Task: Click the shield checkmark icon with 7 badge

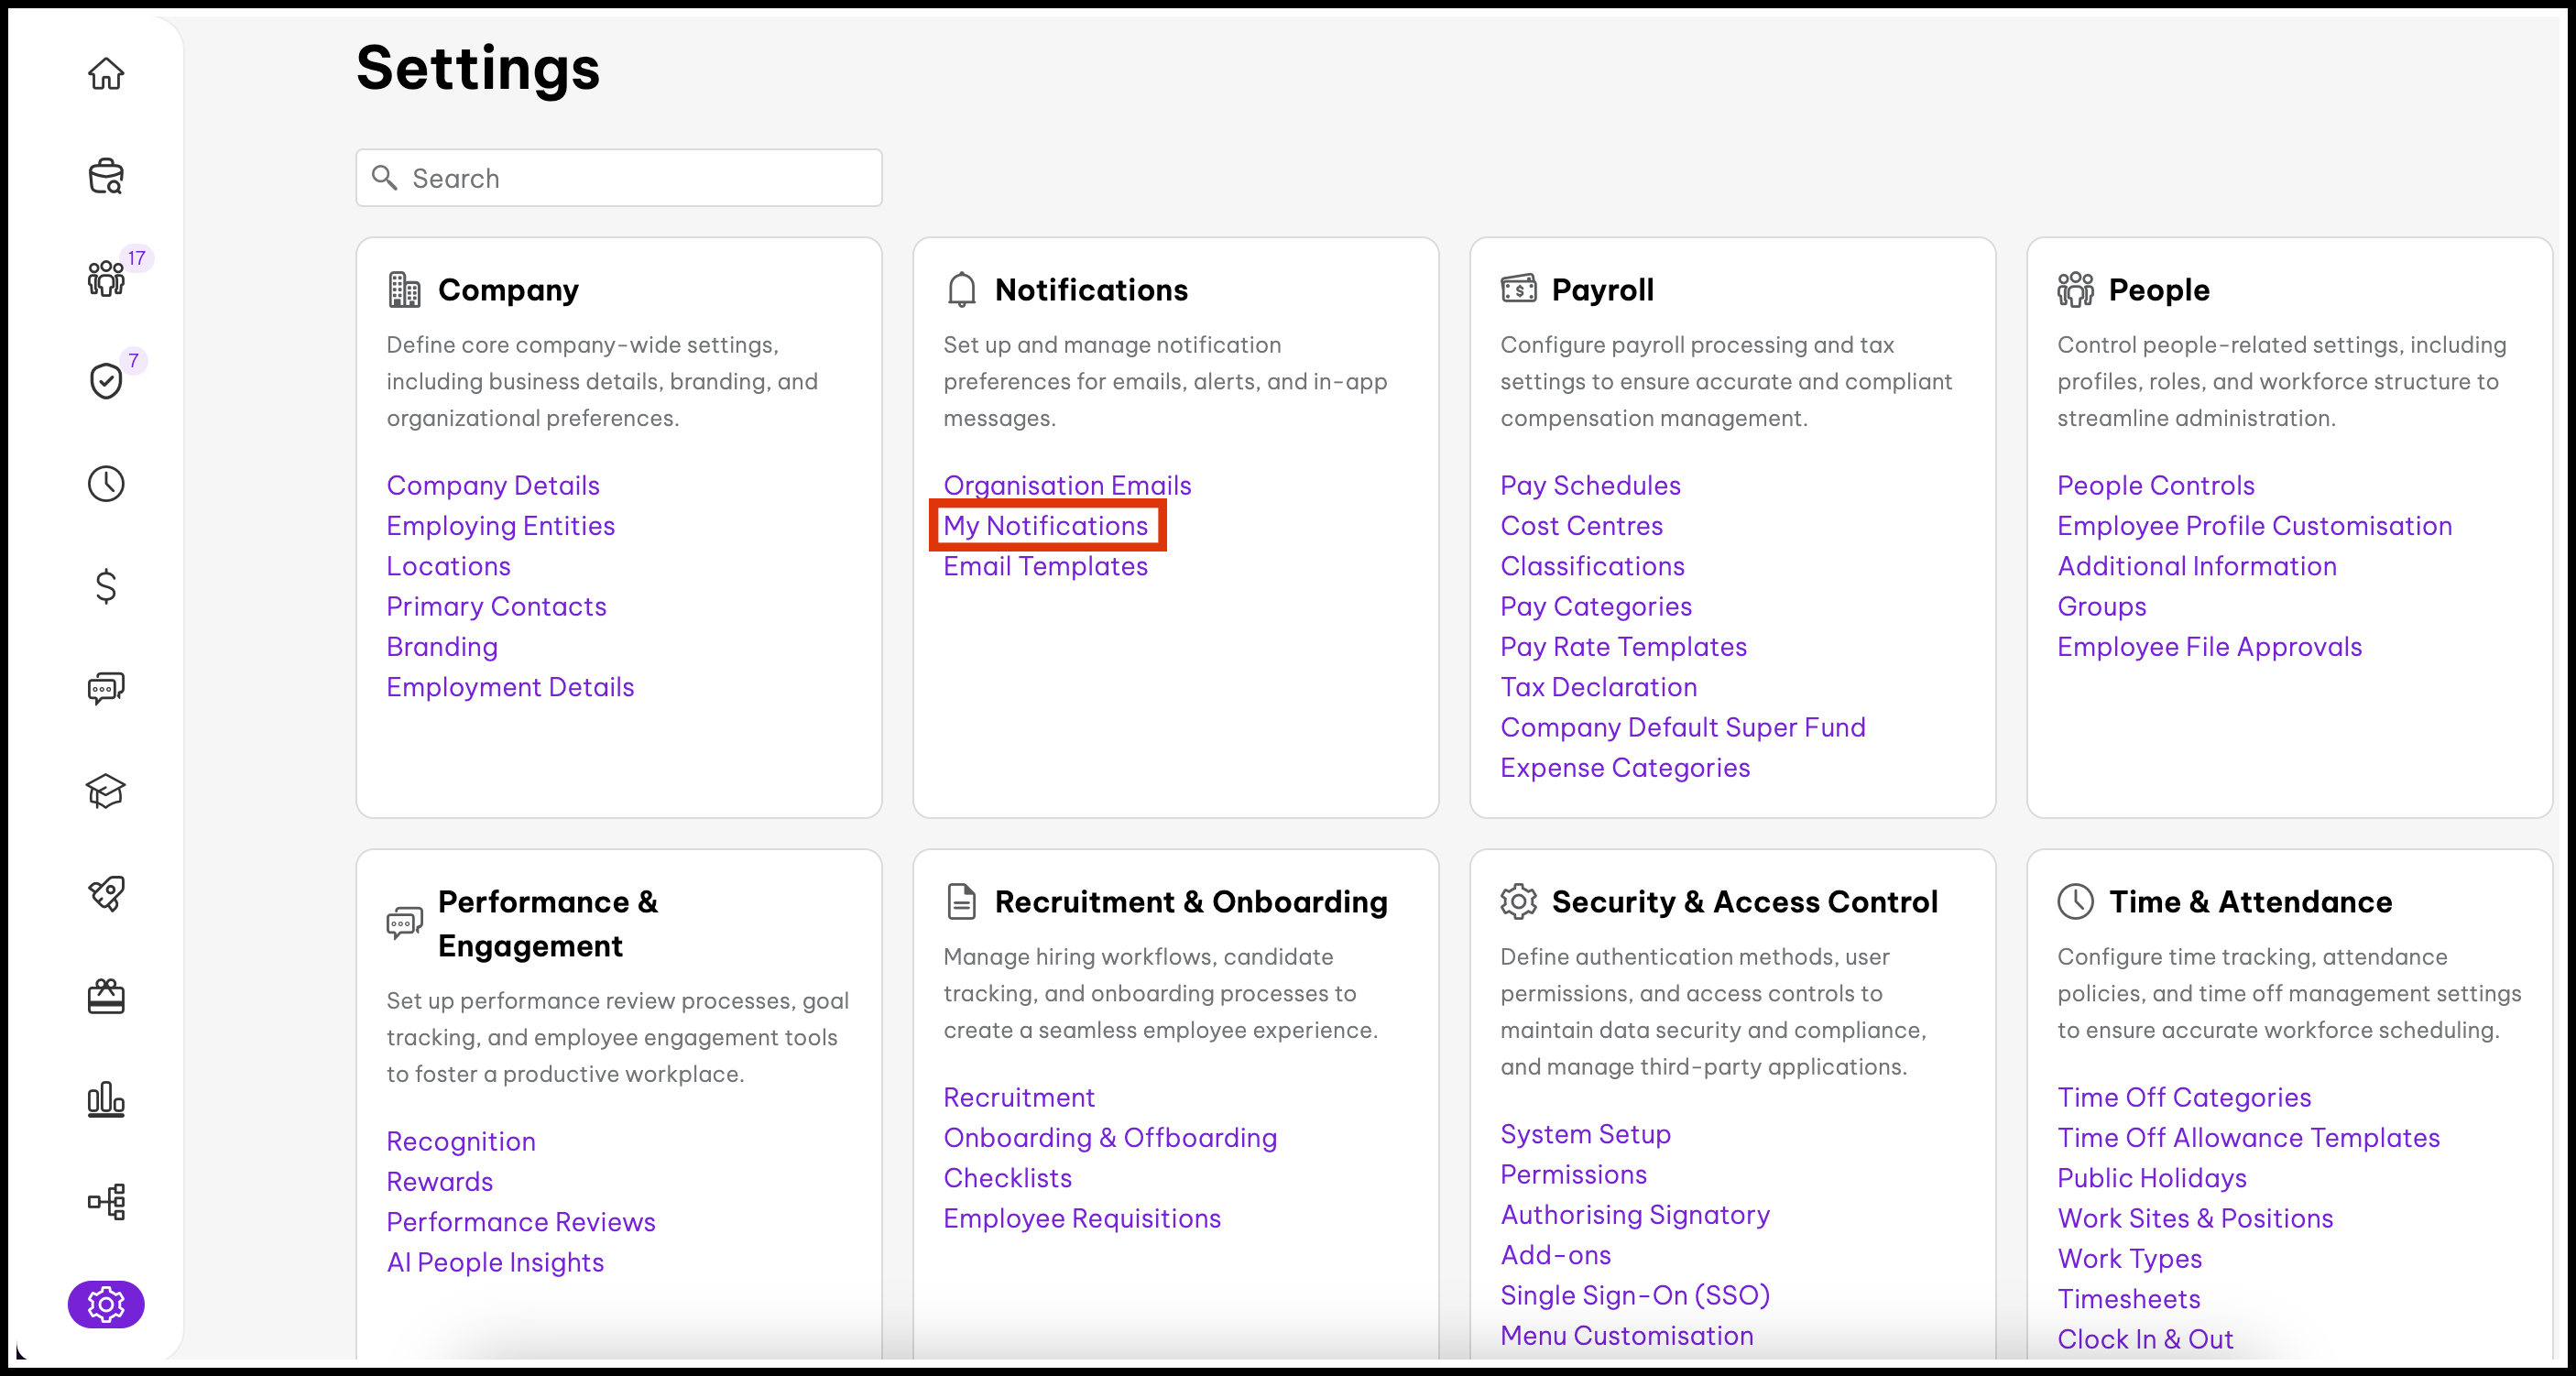Action: pos(106,381)
